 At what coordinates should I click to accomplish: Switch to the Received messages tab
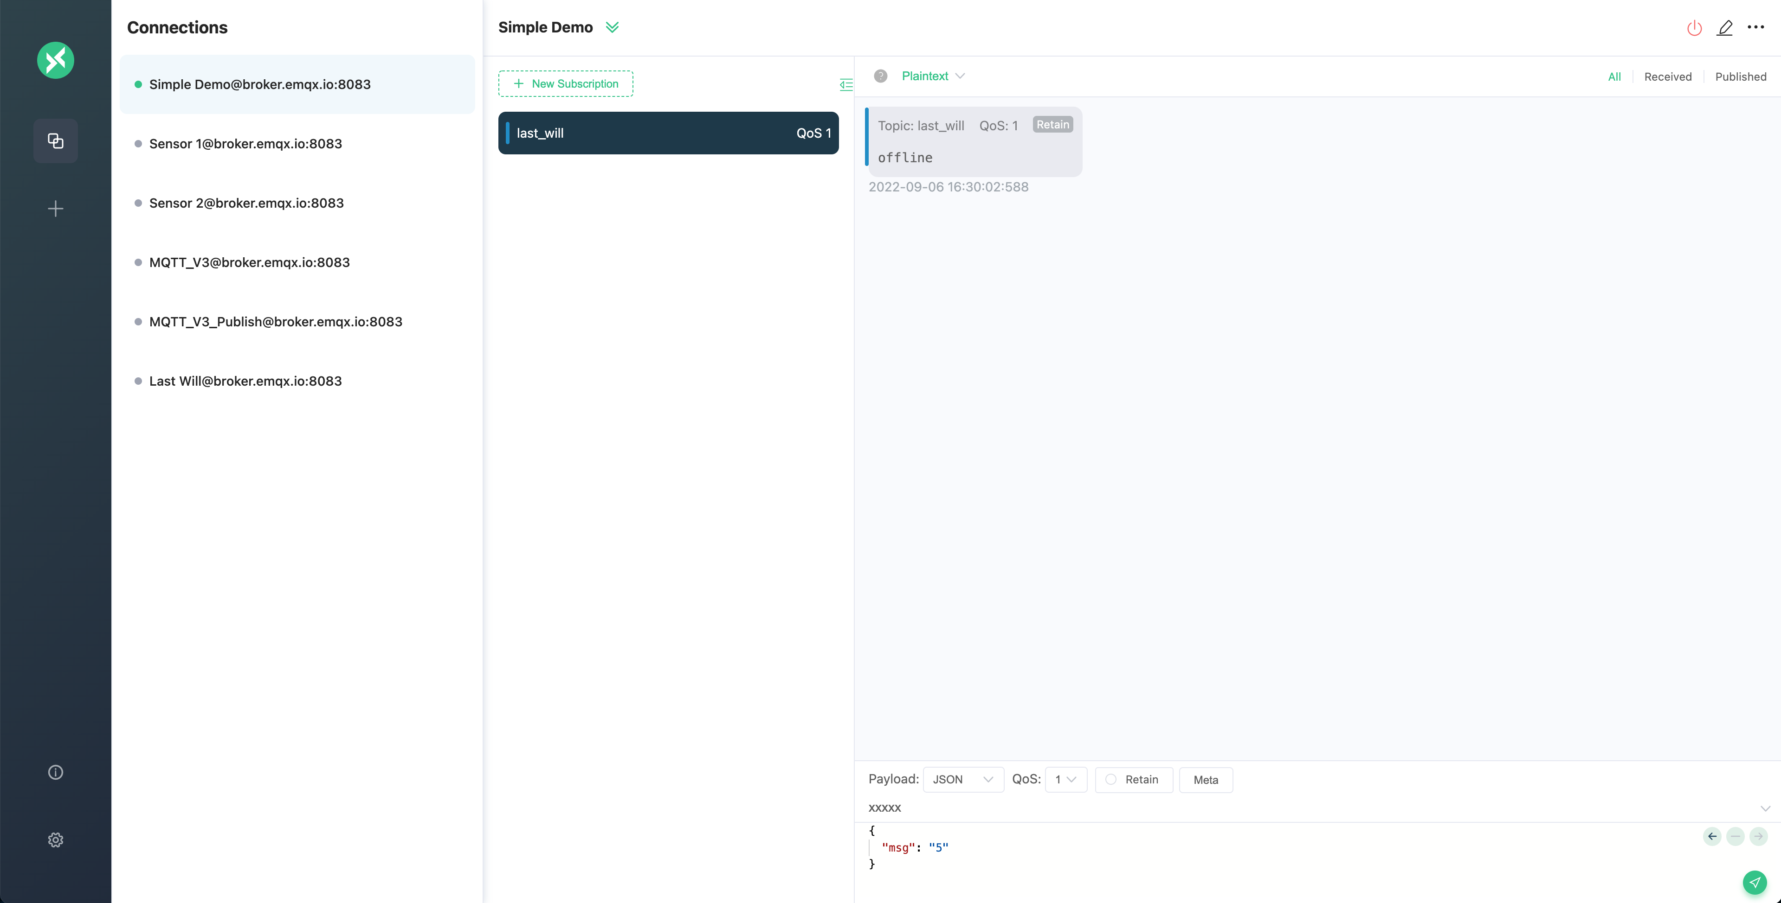1668,76
